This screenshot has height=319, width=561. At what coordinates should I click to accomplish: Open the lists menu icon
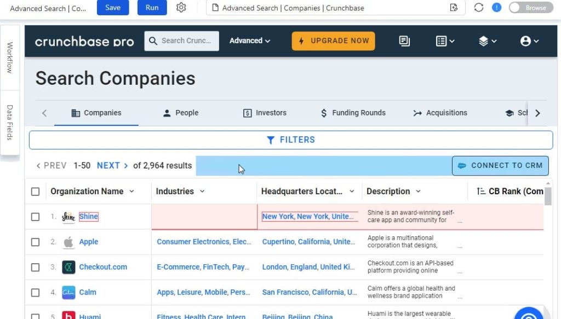click(445, 41)
